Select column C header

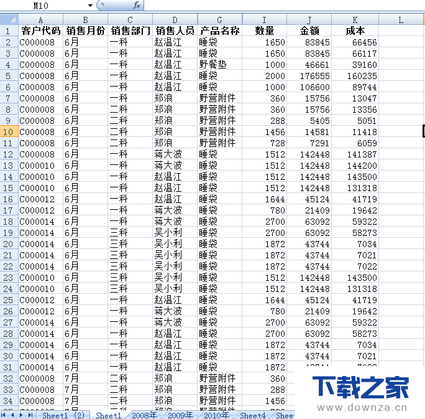coord(130,19)
